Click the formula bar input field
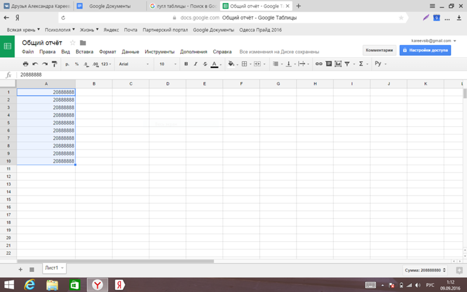This screenshot has width=467, height=292. pos(241,75)
